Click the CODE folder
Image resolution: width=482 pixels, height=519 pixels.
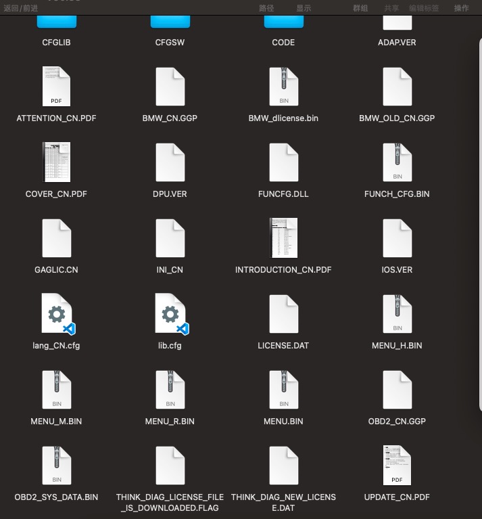283,22
